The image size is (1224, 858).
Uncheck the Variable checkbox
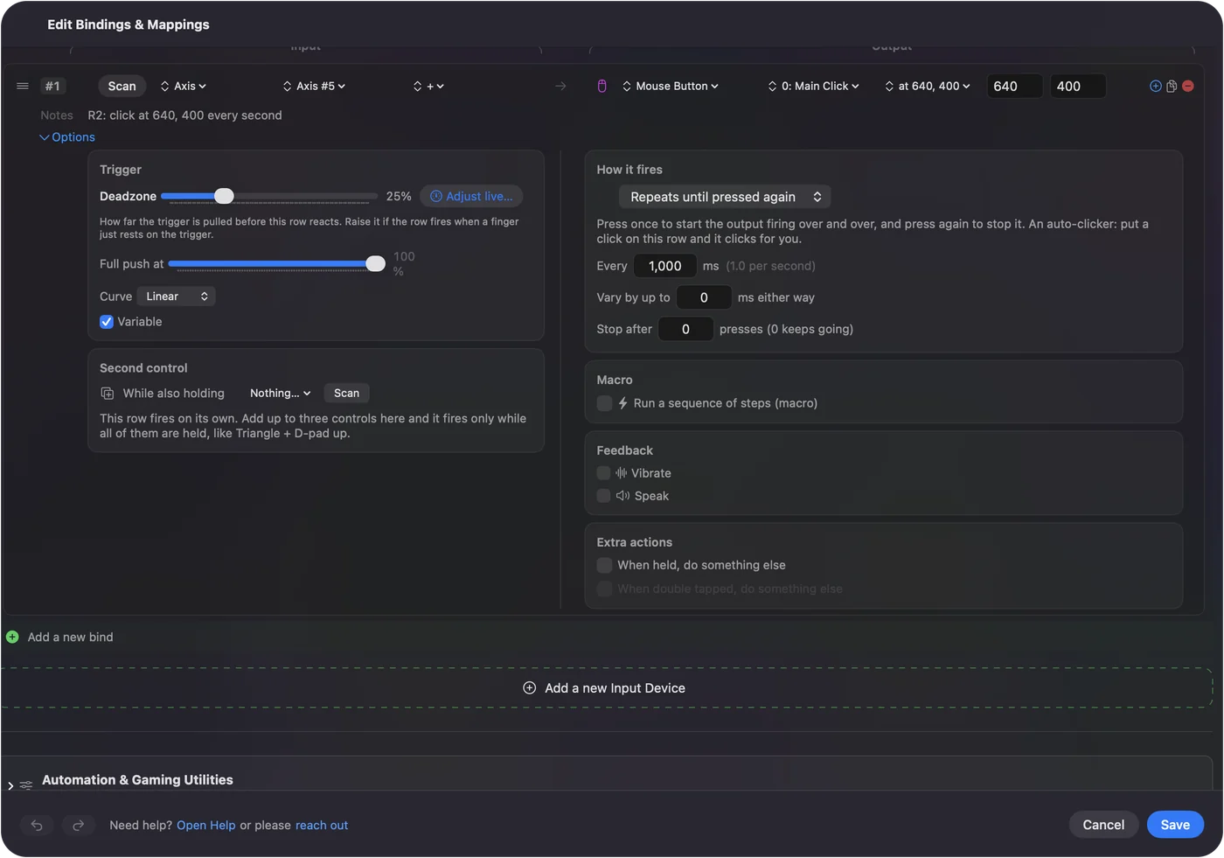[x=107, y=322]
